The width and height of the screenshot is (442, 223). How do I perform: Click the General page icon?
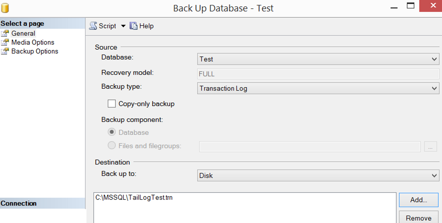tap(5, 34)
